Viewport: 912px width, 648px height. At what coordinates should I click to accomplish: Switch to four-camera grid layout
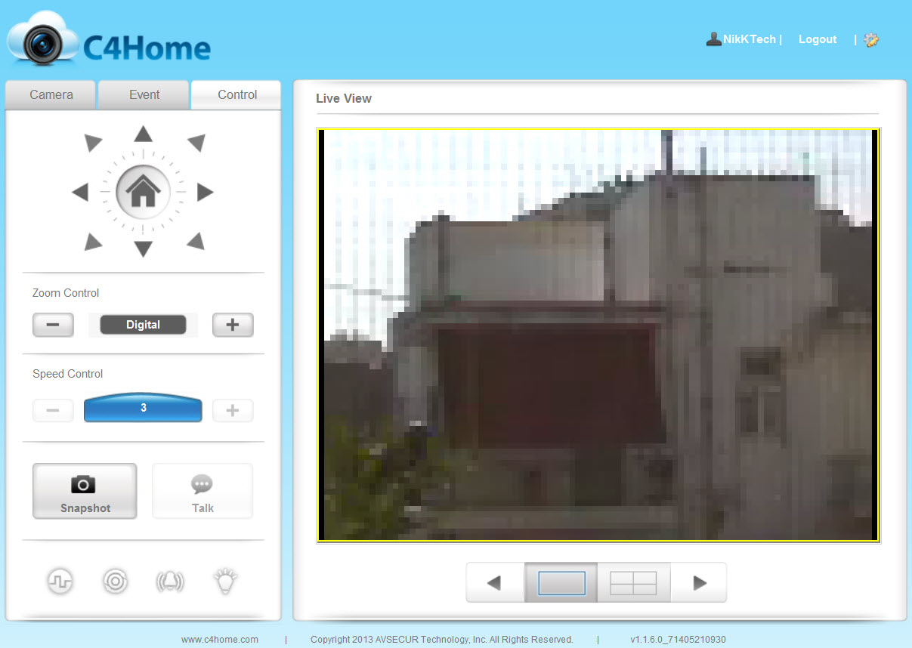click(633, 583)
